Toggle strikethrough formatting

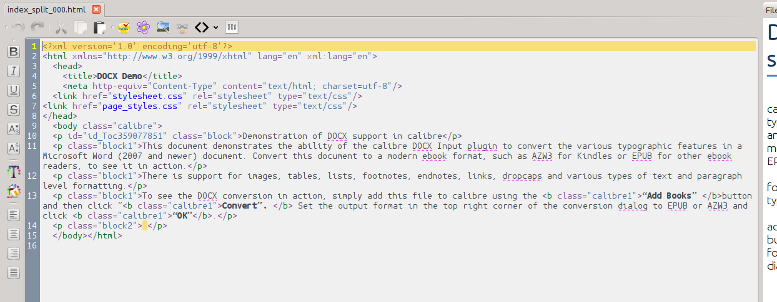[13, 110]
